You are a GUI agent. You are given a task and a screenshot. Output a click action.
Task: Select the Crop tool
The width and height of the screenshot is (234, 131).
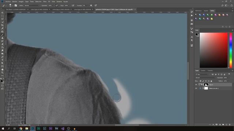click(x=2, y=25)
